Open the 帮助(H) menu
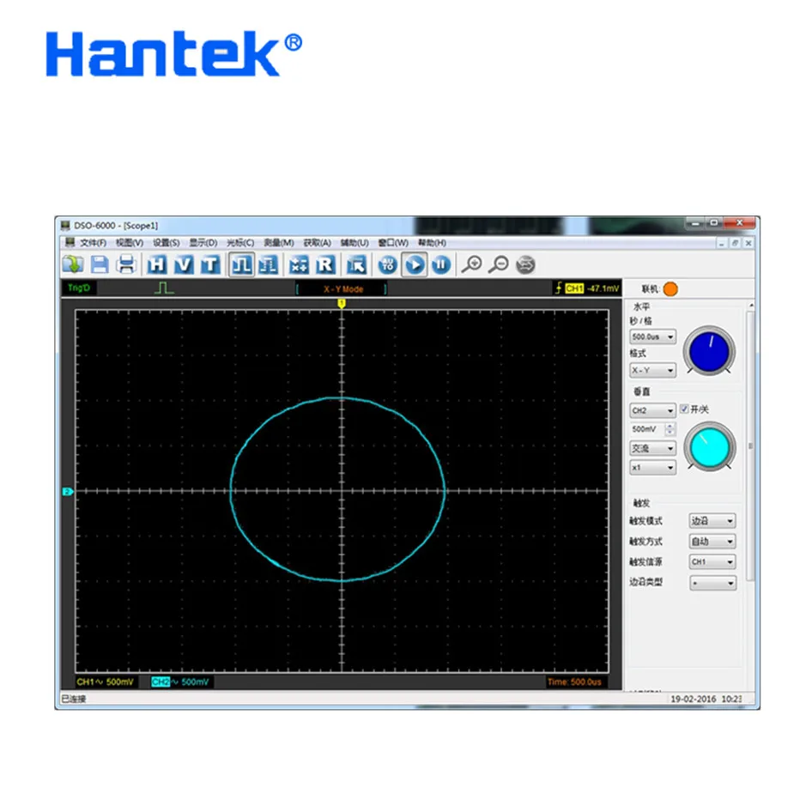Viewport: 806px width, 806px height. coord(432,243)
